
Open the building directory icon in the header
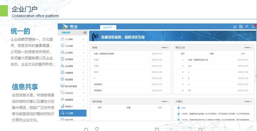pos(241,27)
